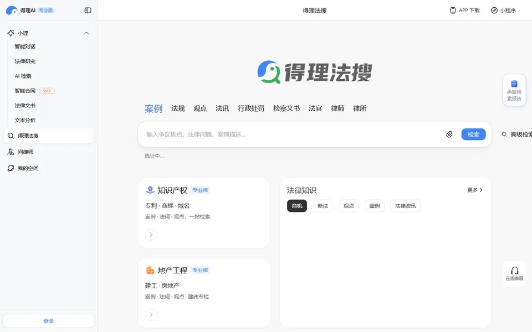Switch to the 检察文书 tab
Image resolution: width=532 pixels, height=332 pixels.
click(x=287, y=108)
